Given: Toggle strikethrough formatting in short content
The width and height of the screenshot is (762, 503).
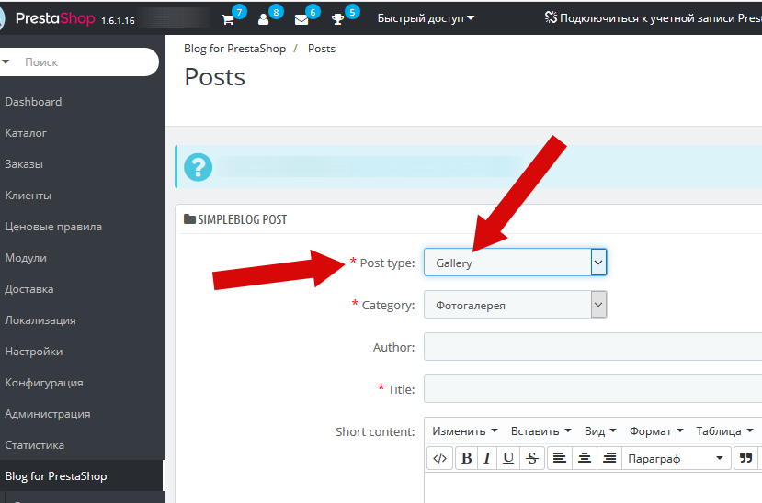Looking at the screenshot, I should (x=532, y=458).
